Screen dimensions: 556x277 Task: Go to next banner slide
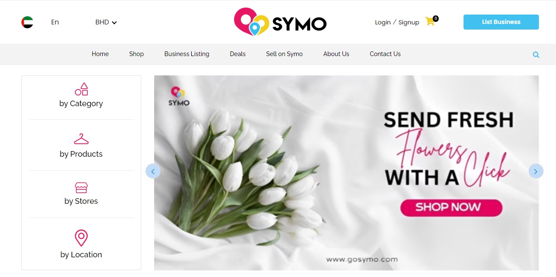point(536,171)
